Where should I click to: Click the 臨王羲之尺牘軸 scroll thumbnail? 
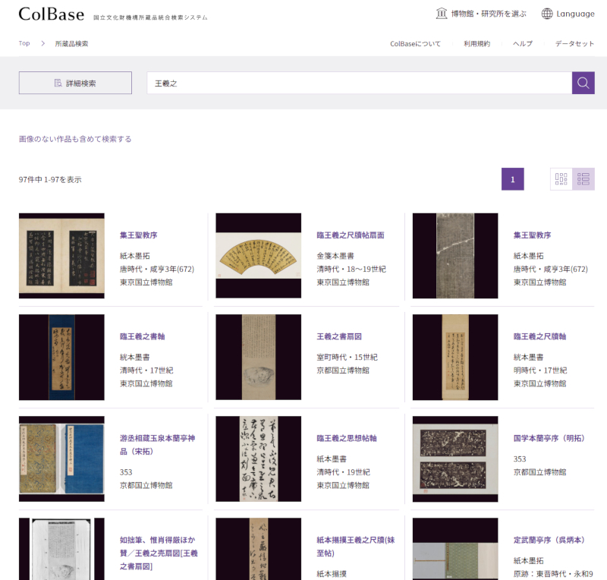[x=455, y=358]
